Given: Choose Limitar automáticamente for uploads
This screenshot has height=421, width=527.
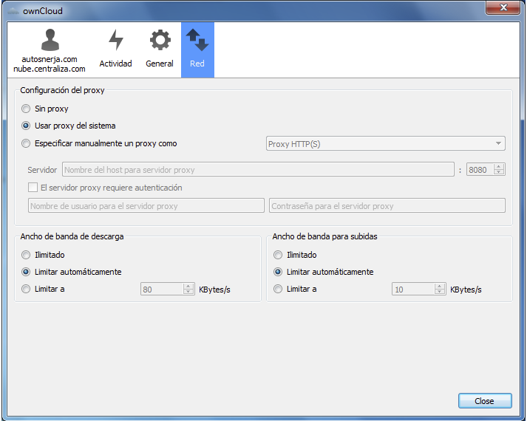Looking at the screenshot, I should [278, 272].
